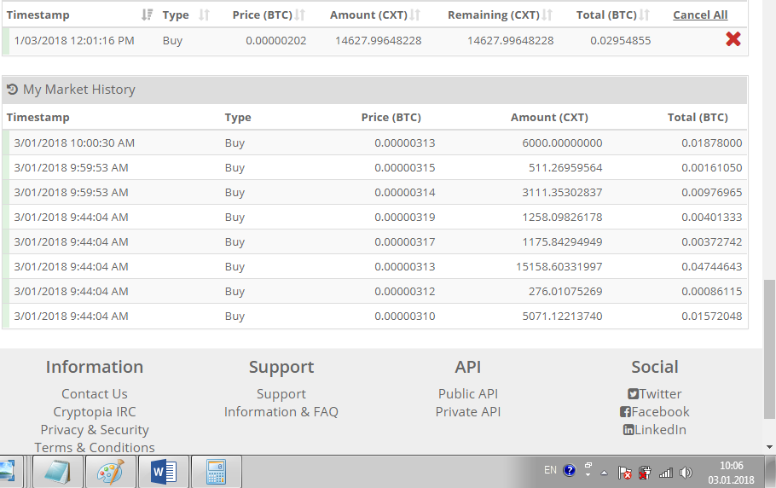The width and height of the screenshot is (776, 488).
Task: Click the volume speaker tray icon
Action: pyautogui.click(x=686, y=472)
